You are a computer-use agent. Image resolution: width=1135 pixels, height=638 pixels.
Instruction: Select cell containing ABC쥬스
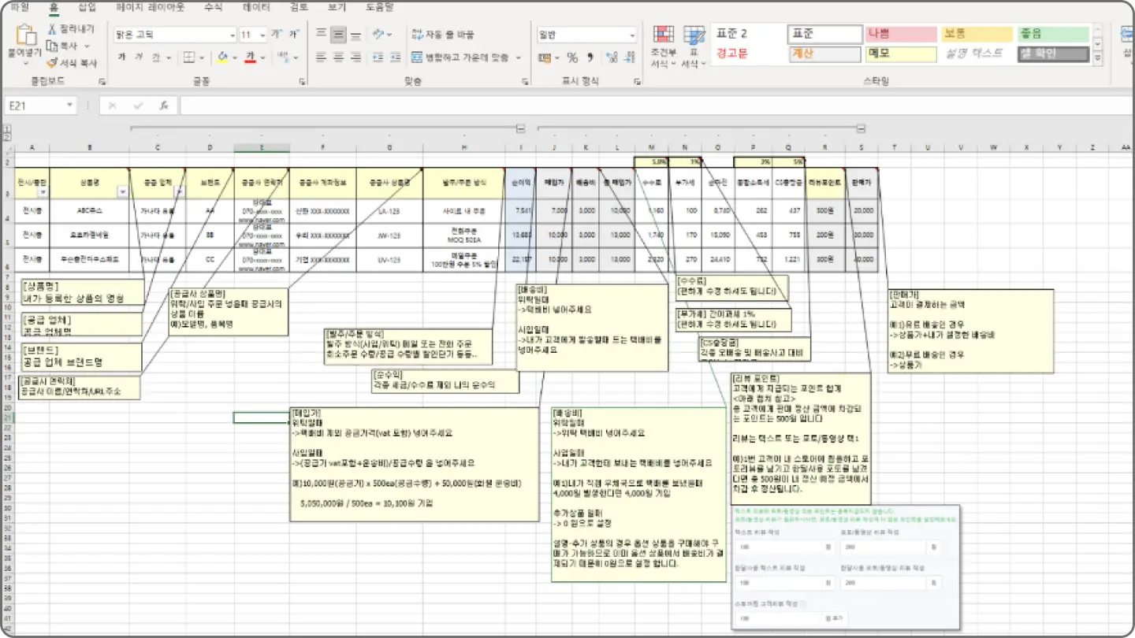coord(90,211)
